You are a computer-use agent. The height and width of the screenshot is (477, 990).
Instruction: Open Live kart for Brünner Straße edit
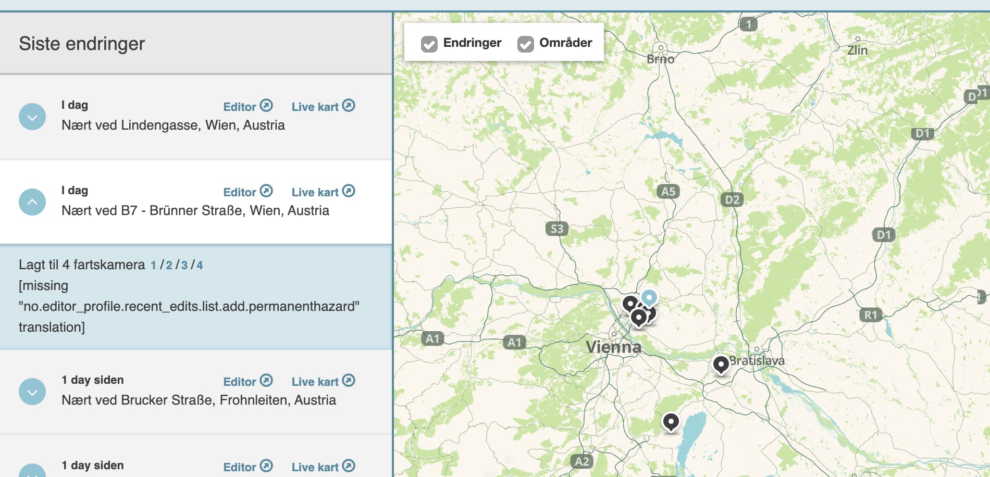pos(323,192)
